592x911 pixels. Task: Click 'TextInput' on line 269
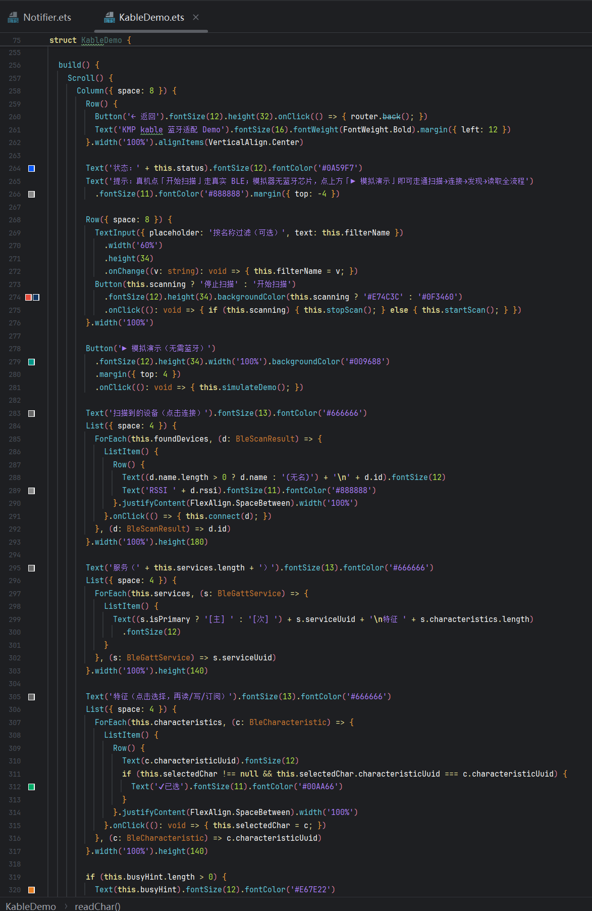click(115, 233)
